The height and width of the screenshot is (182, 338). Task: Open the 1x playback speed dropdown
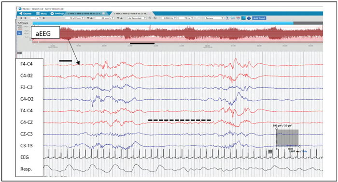[x=36, y=18]
